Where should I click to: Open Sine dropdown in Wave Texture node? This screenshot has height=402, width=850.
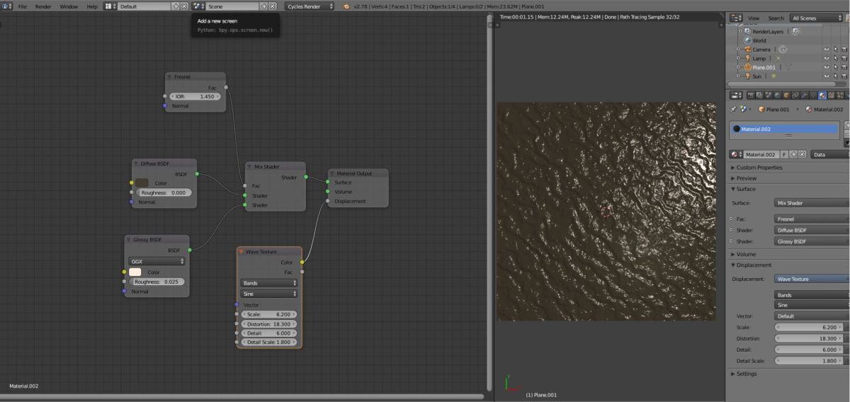(x=269, y=293)
